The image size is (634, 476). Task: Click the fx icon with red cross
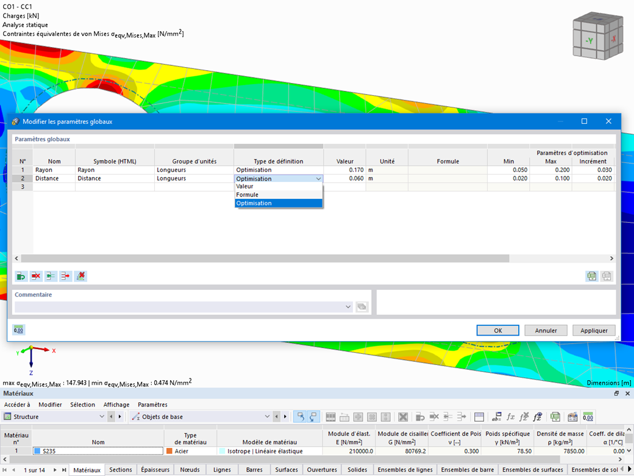524,416
